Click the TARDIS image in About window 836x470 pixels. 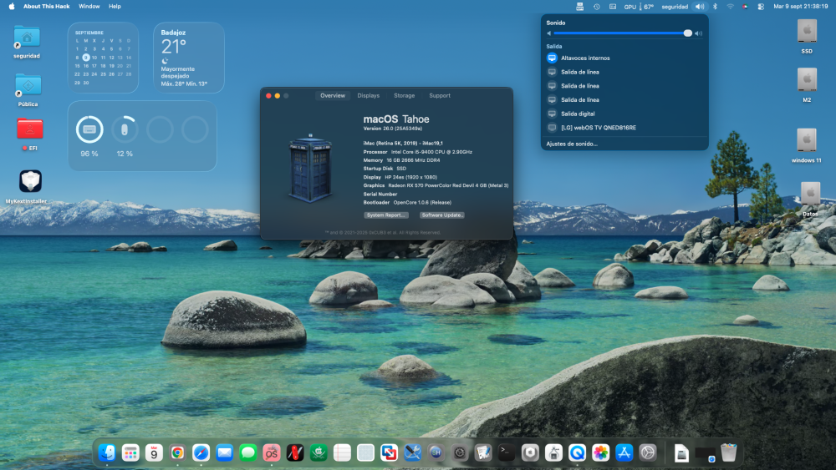tap(310, 168)
